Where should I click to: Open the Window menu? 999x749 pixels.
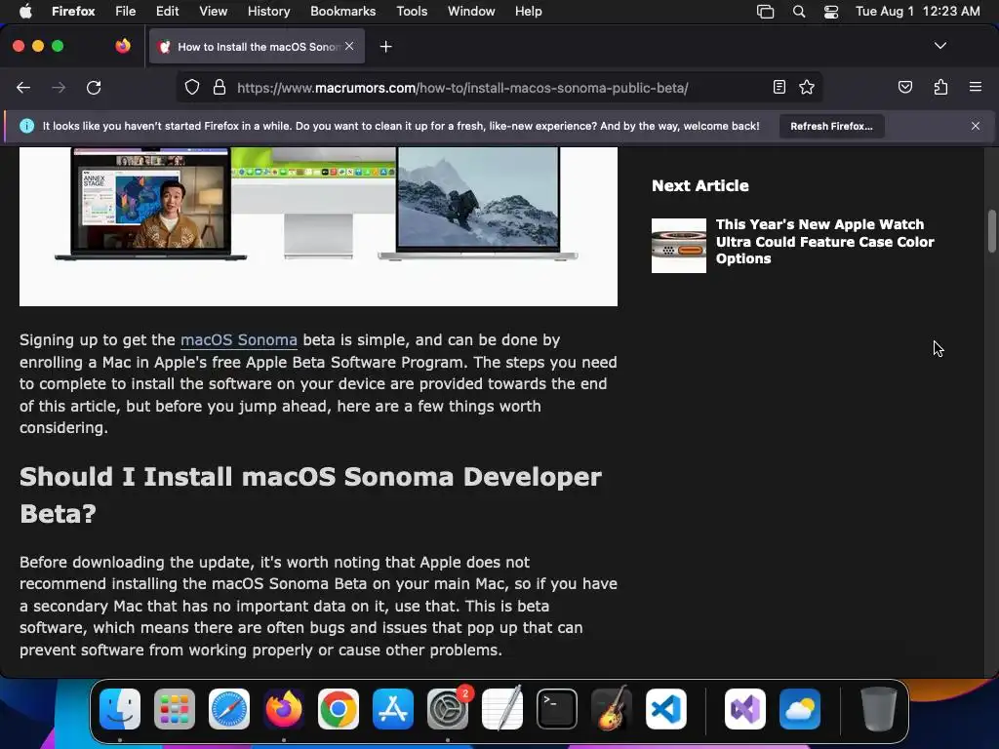tap(471, 12)
